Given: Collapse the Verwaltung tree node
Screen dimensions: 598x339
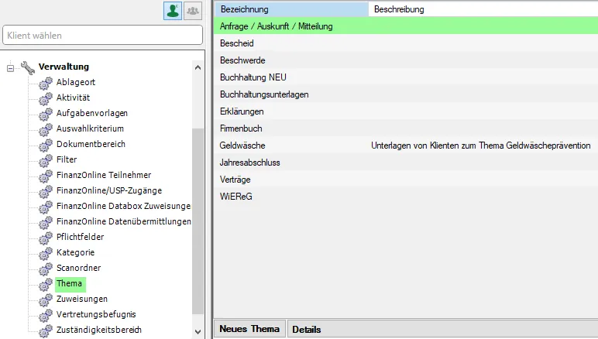Looking at the screenshot, I should tap(10, 68).
